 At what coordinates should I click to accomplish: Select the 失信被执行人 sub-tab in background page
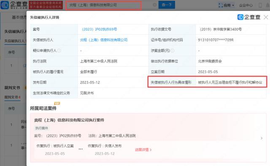[x=15, y=41]
